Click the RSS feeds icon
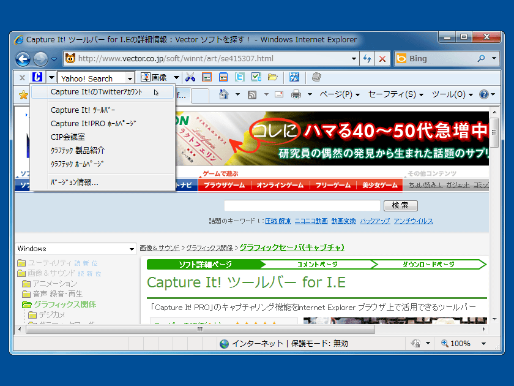Screen dimensions: 514x386 pos(252,95)
